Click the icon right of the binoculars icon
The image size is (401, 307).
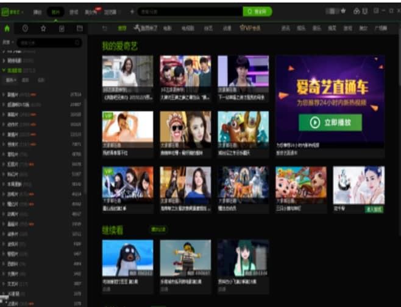(365, 11)
